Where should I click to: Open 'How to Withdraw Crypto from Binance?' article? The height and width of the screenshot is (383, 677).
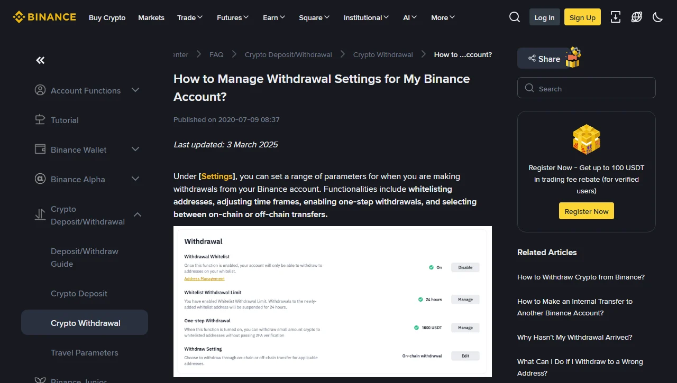(x=581, y=277)
